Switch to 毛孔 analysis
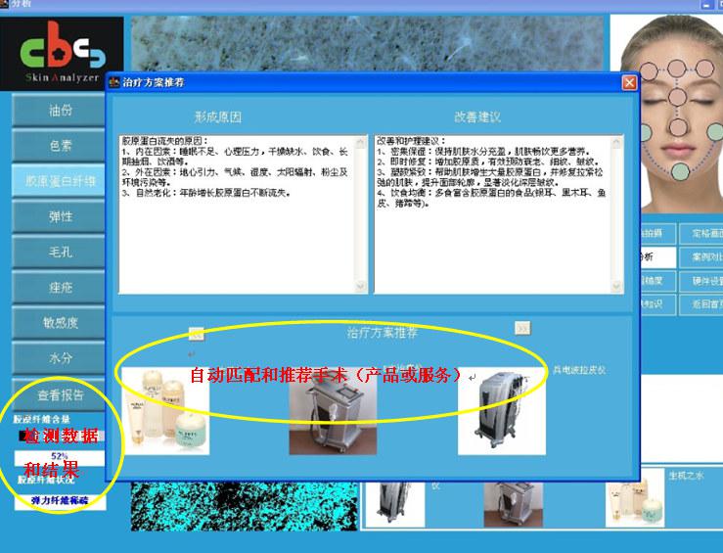This screenshot has height=553, width=723. tap(61, 252)
